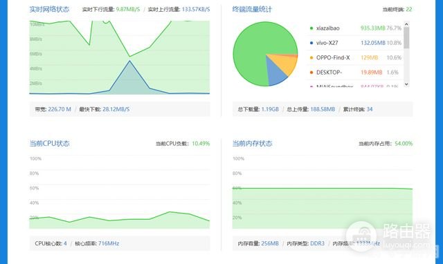Click the 935.33MB traffic value
The image size is (443, 264).
373,28
